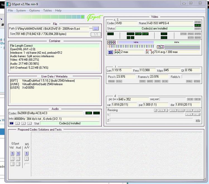Click the frame sequence stripe pattern
The image size is (209, 184).
coord(131,46)
